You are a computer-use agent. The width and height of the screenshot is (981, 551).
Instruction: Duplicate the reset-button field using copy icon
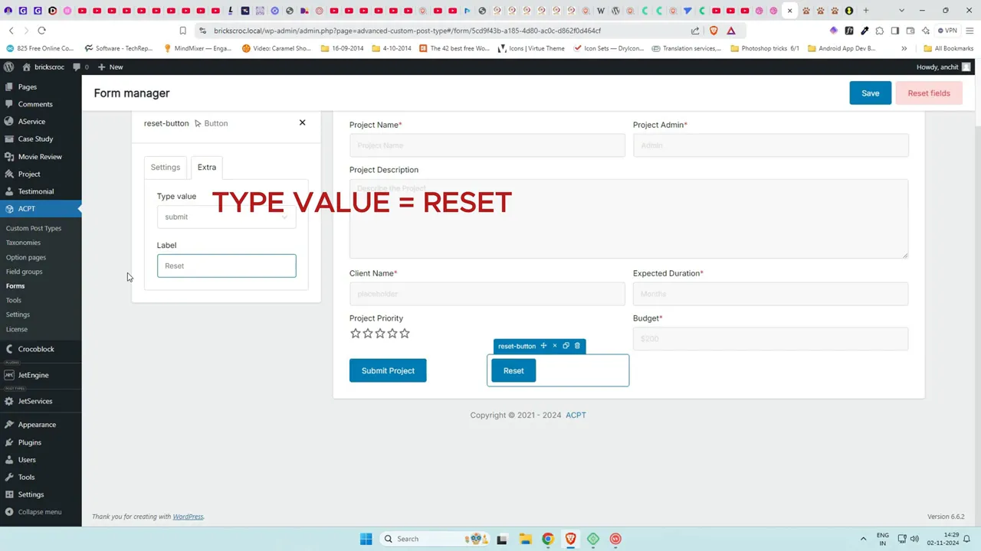pyautogui.click(x=566, y=346)
